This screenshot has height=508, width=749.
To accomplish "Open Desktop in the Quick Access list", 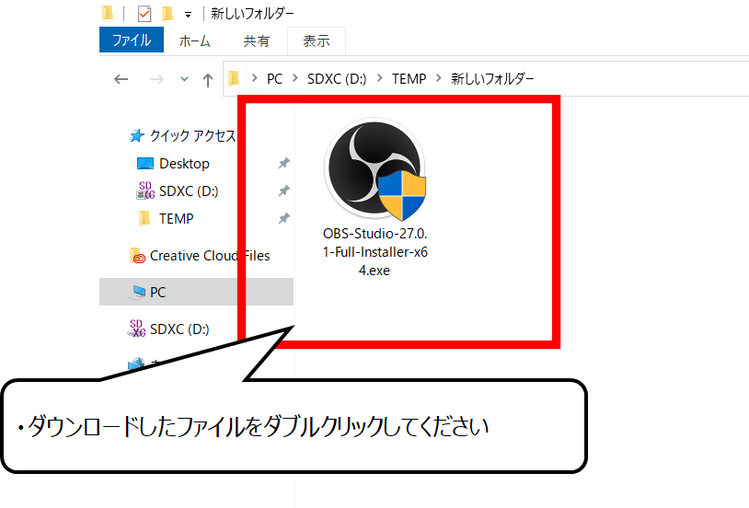I will click(x=184, y=164).
